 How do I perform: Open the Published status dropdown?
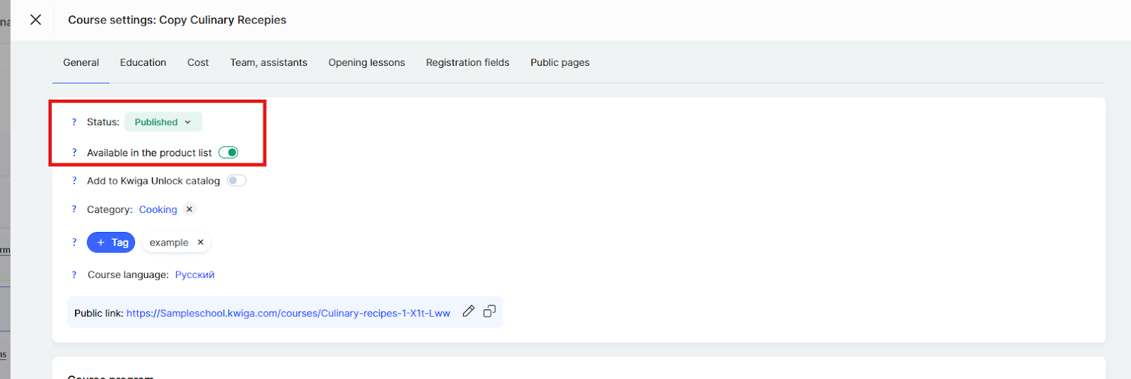click(x=163, y=122)
